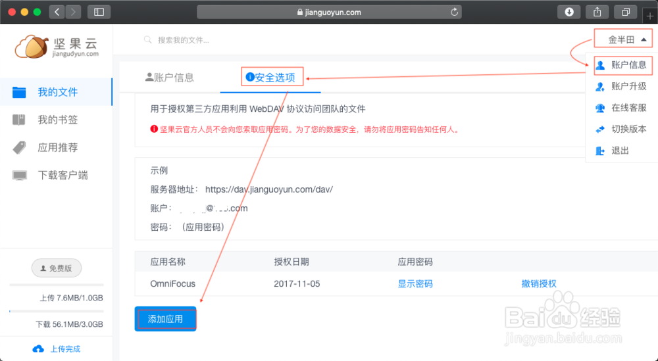Click the 添加应用 button
Image resolution: width=658 pixels, height=361 pixels.
coord(165,319)
